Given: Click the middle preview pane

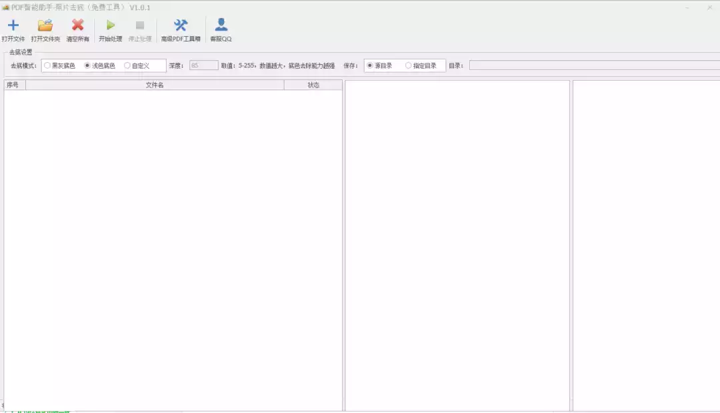Looking at the screenshot, I should tap(457, 246).
